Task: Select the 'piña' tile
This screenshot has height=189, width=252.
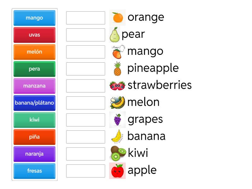Action: (34, 137)
